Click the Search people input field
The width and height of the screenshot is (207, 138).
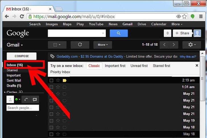(23, 108)
